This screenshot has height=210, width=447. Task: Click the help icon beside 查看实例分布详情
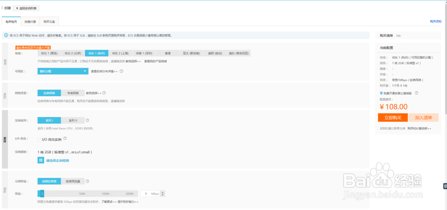pos(122,71)
